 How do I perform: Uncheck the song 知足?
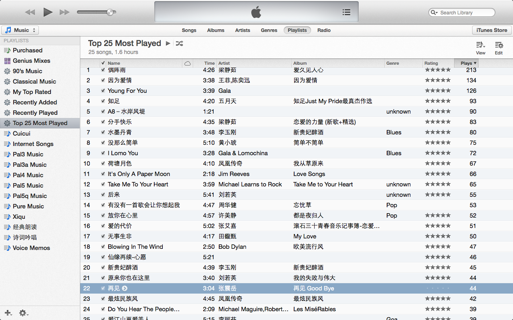(103, 101)
